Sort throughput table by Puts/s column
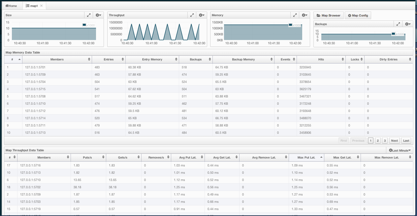 coord(87,158)
